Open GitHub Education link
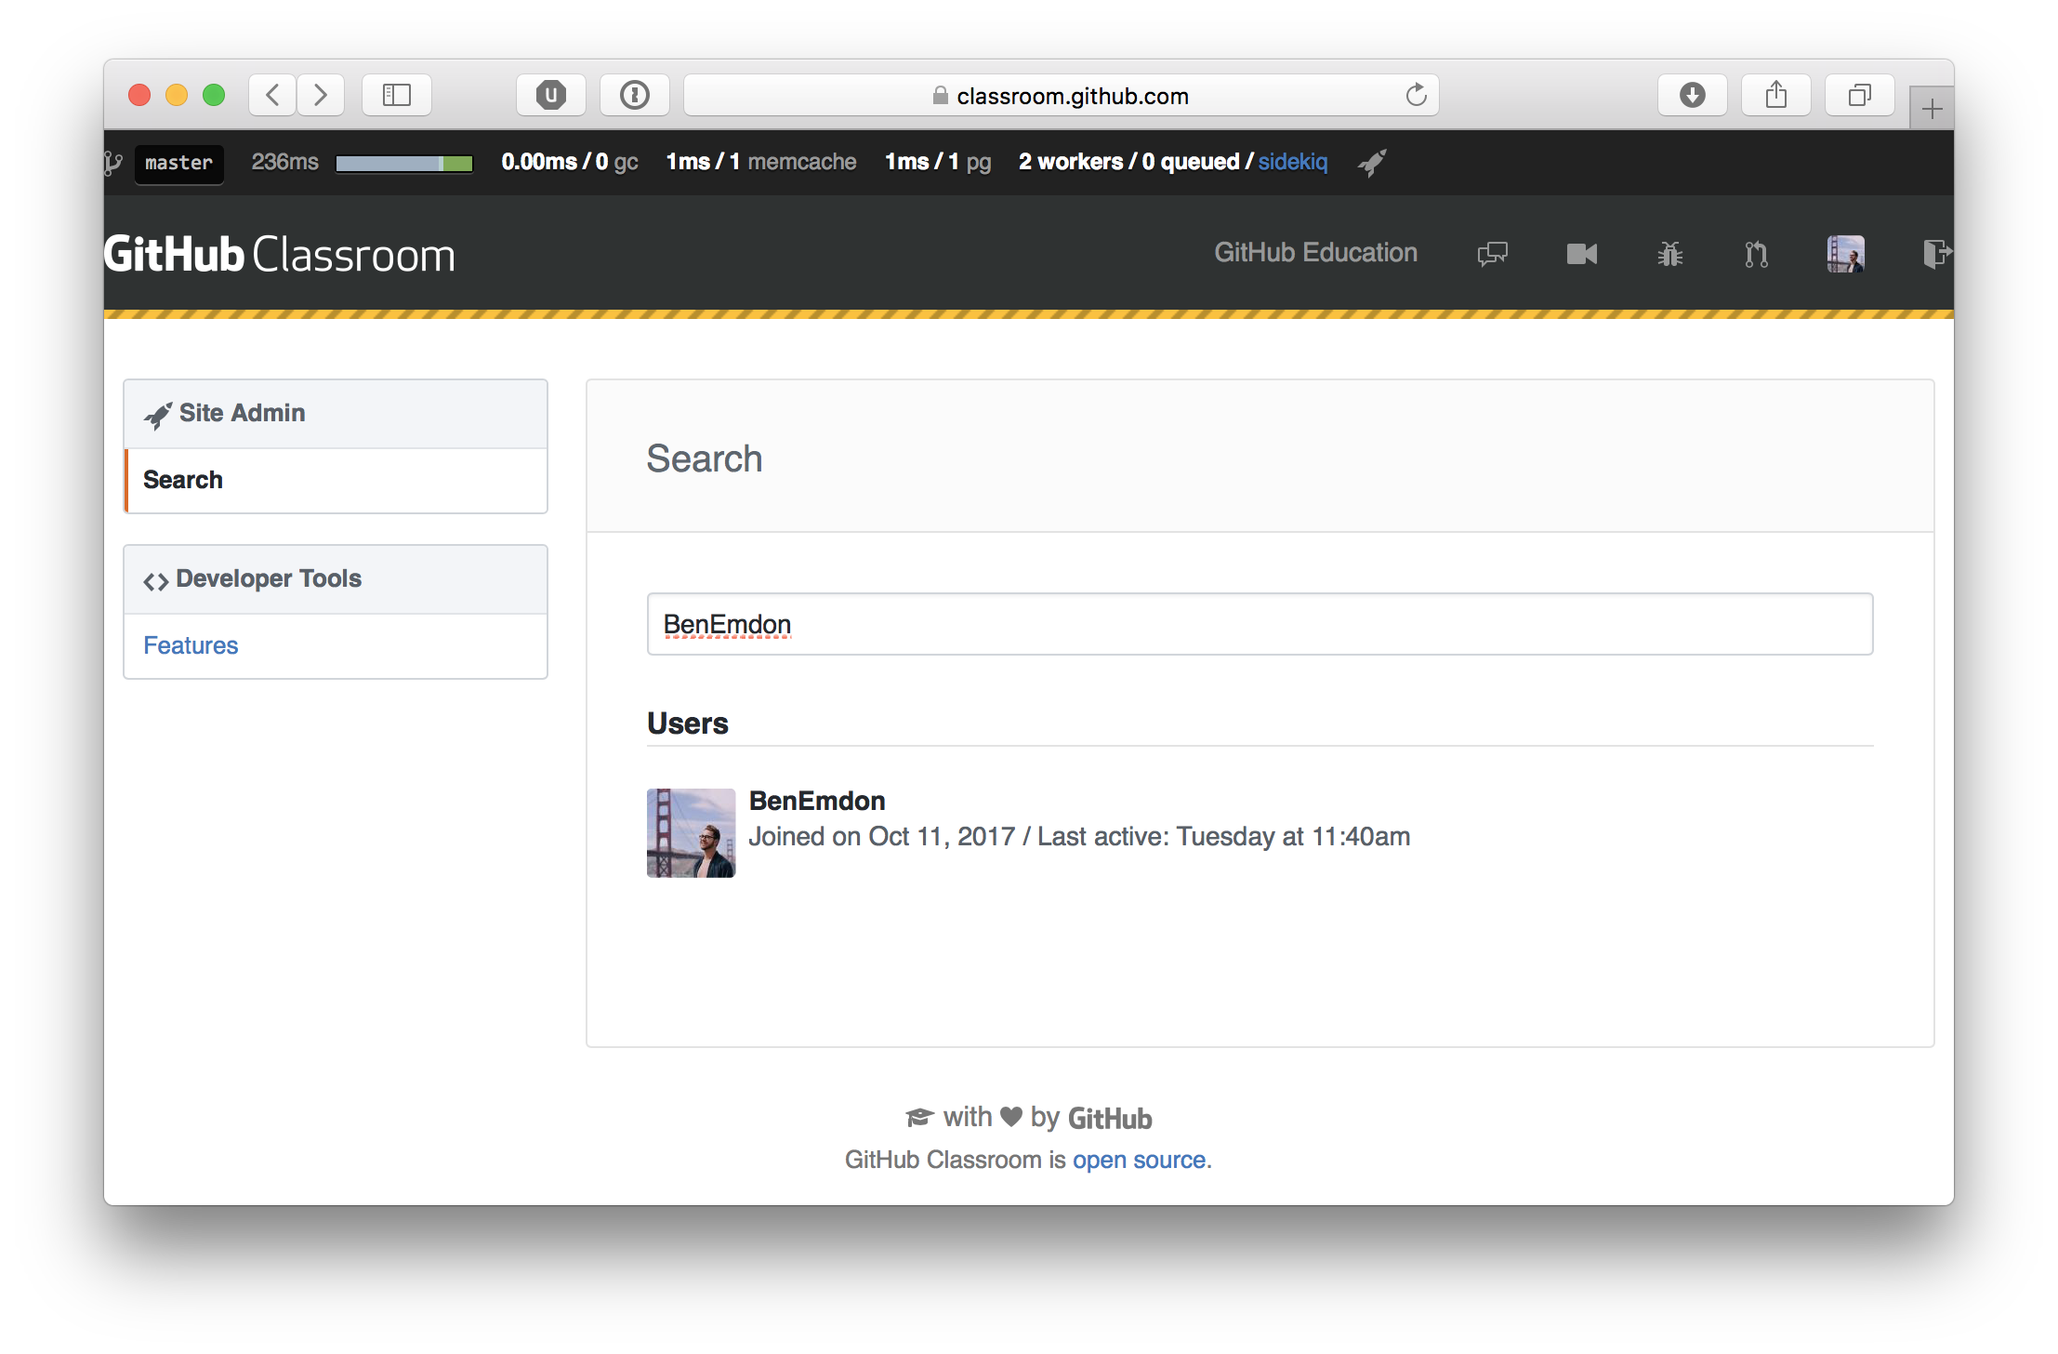 (x=1315, y=253)
